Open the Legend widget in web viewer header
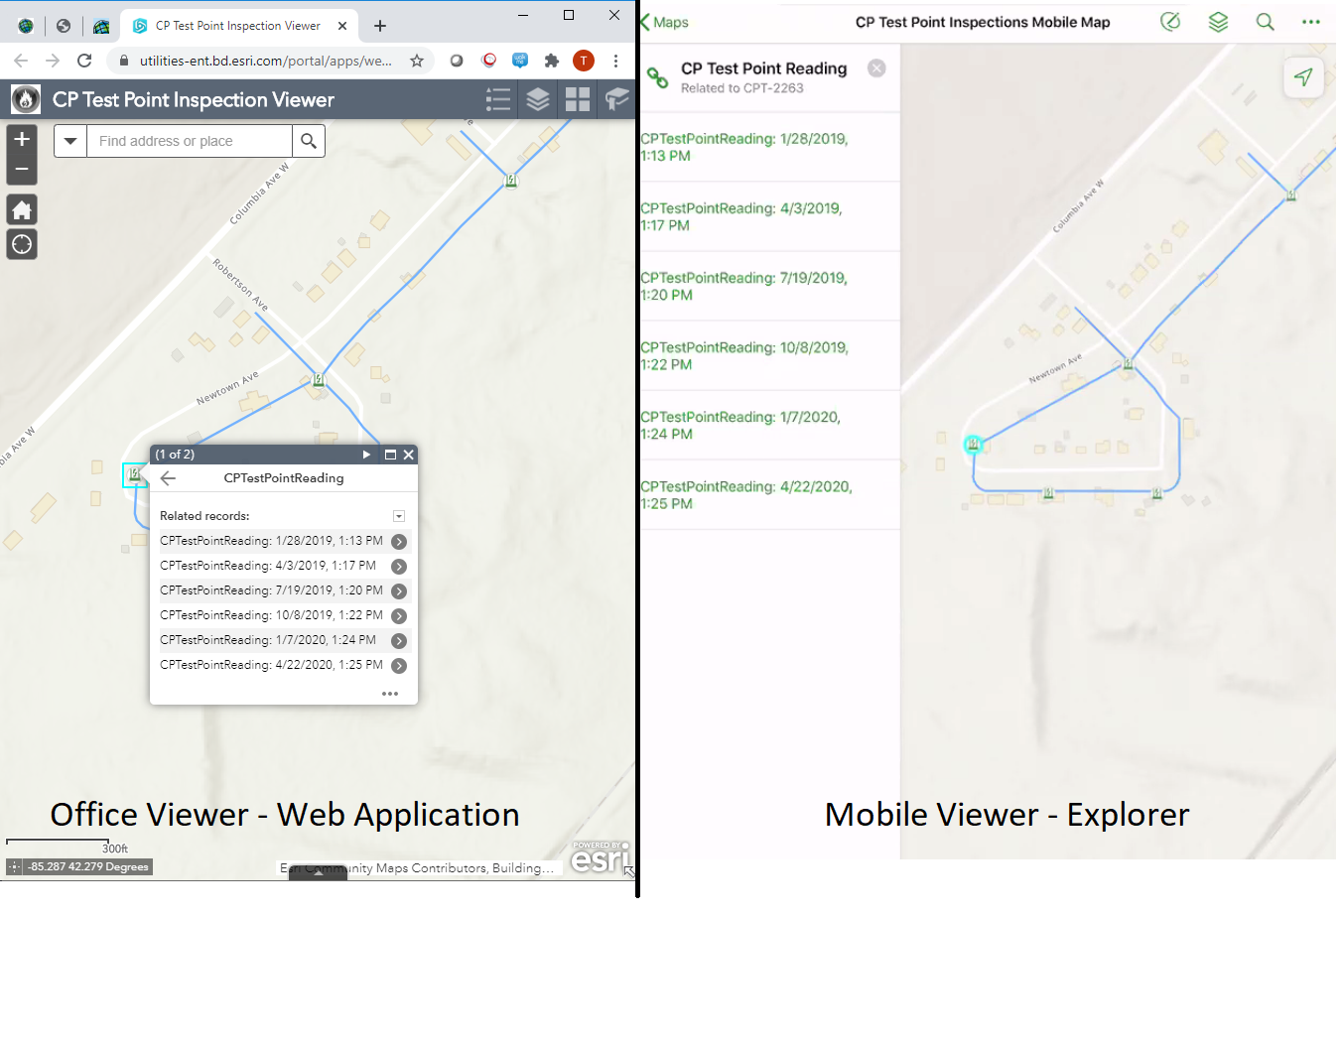Viewport: 1342px width, 1047px height. 498,99
